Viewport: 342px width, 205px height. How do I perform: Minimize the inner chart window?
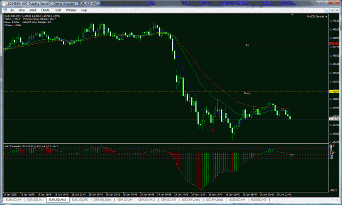(327, 10)
